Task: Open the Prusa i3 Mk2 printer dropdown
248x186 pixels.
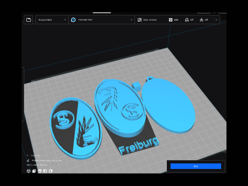Action: 52,20
